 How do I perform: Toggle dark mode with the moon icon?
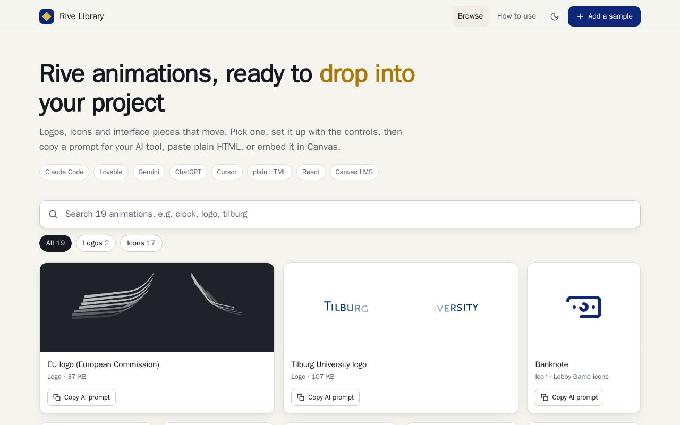click(x=555, y=16)
